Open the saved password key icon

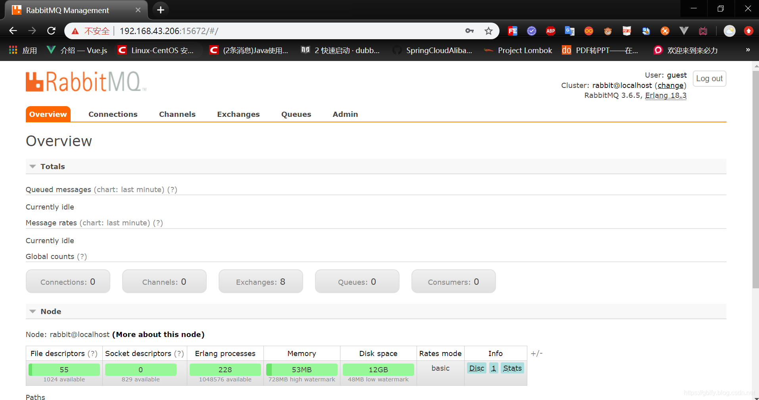point(470,31)
